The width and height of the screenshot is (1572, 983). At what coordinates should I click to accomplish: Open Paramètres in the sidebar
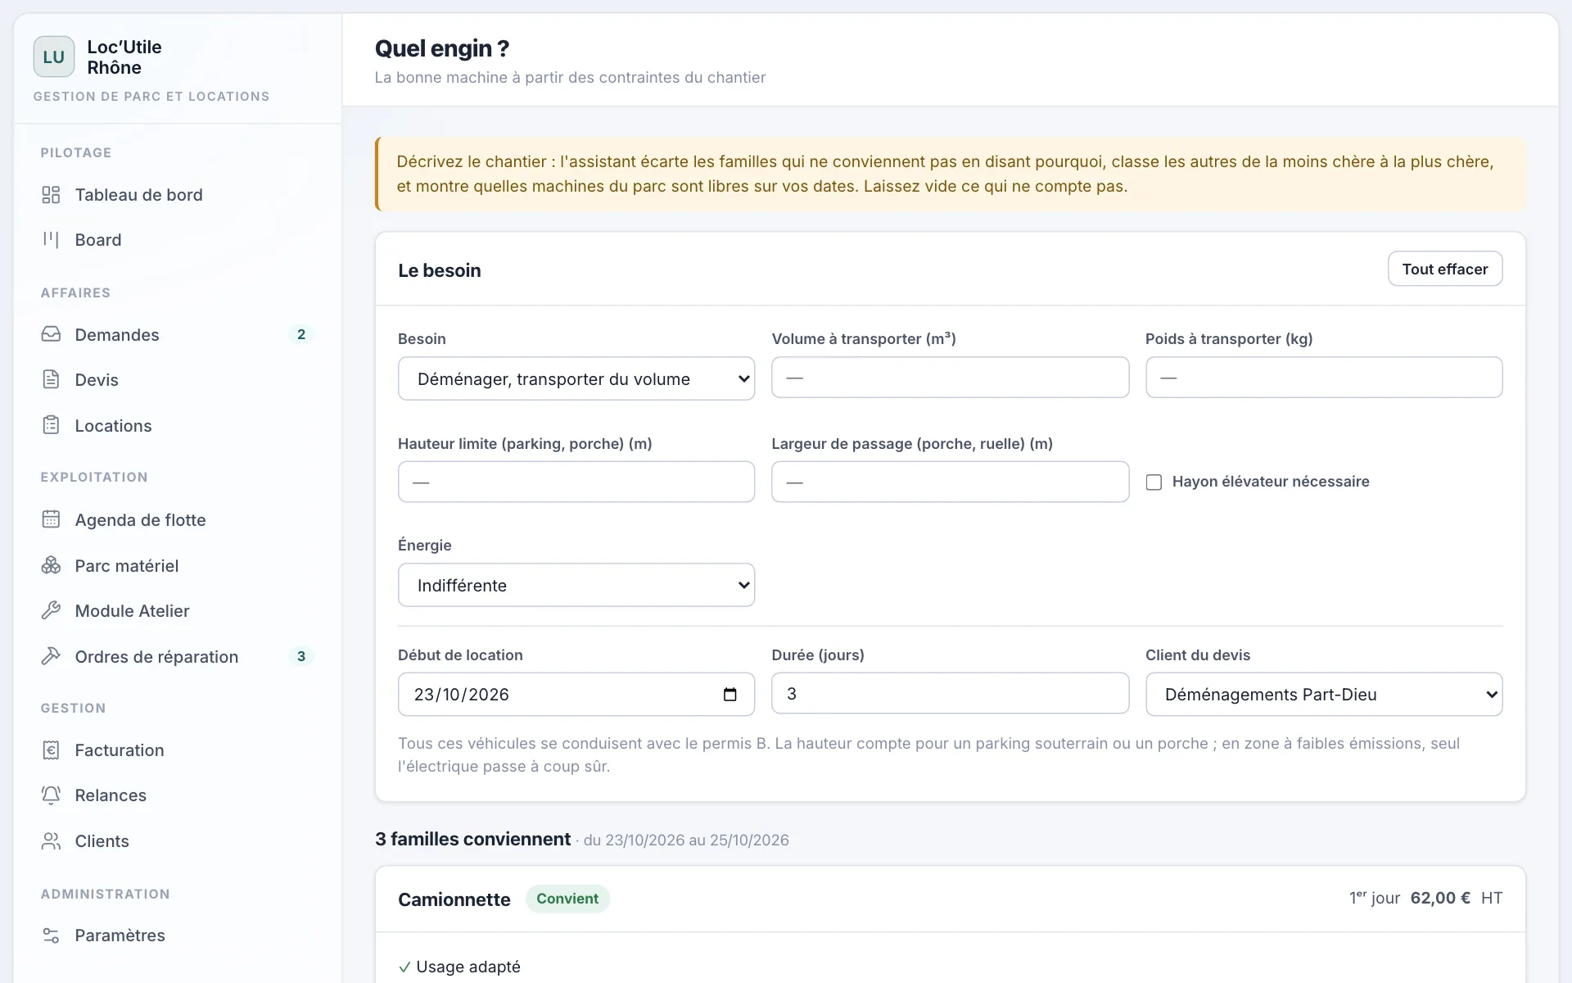pyautogui.click(x=178, y=935)
